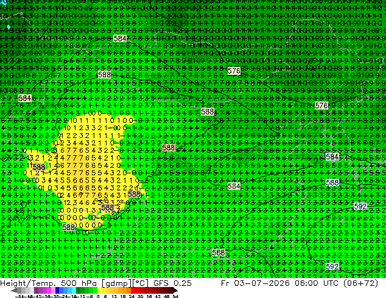Click the 'GFS 0.25' model label
The height and width of the screenshot is (298, 386).
172,283
